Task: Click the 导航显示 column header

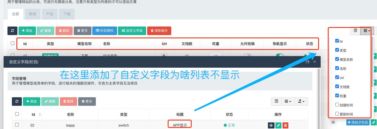Action: point(280,44)
